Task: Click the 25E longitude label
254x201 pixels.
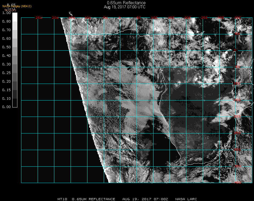Action: (204, 18)
